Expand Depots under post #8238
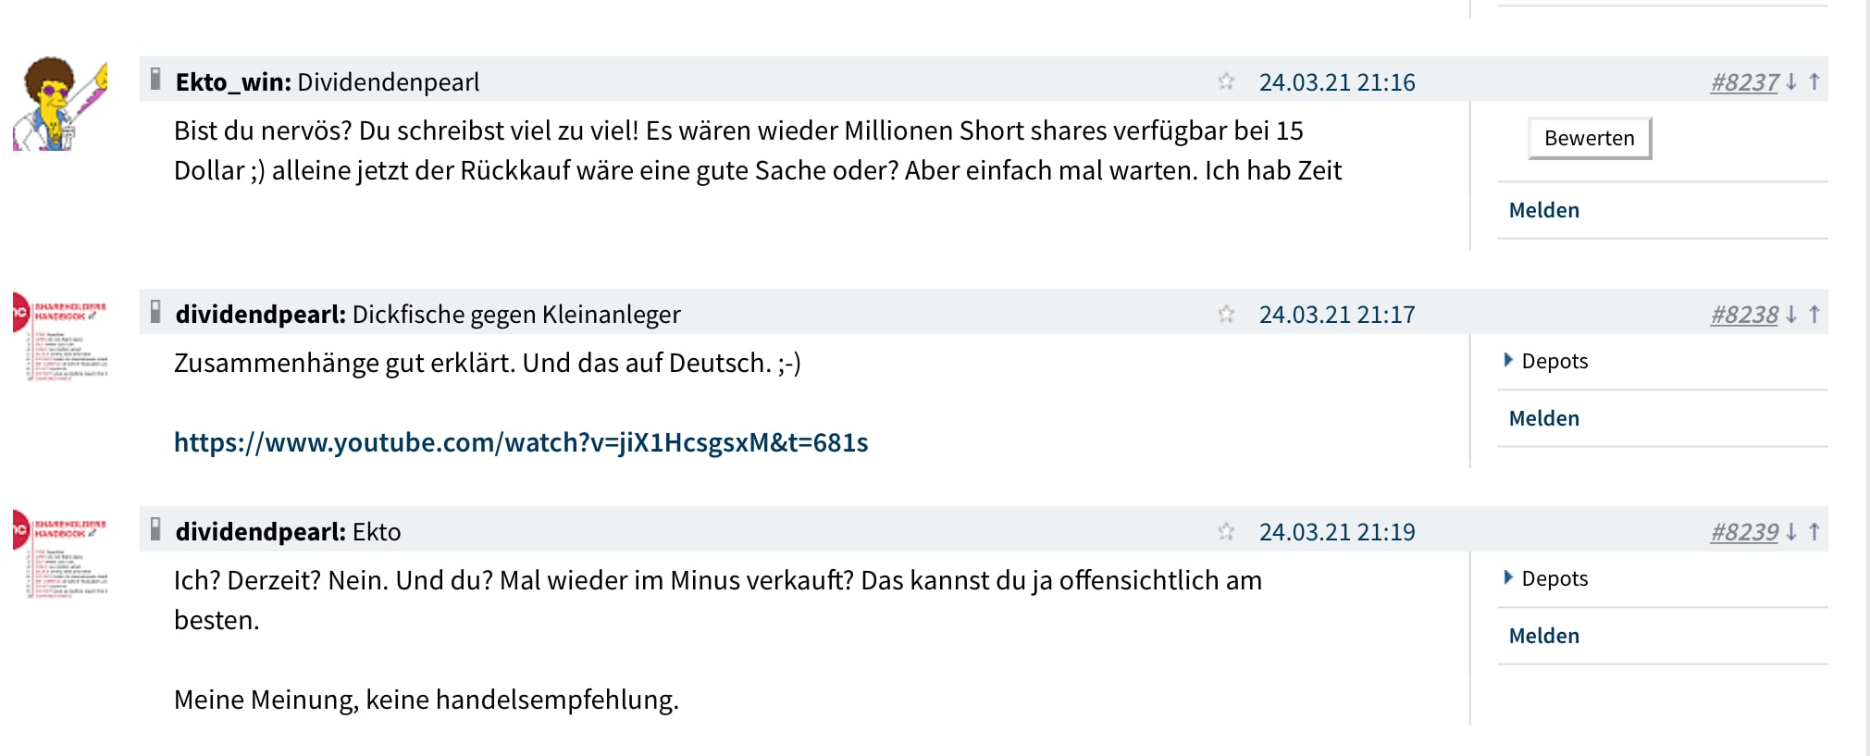 tap(1554, 361)
